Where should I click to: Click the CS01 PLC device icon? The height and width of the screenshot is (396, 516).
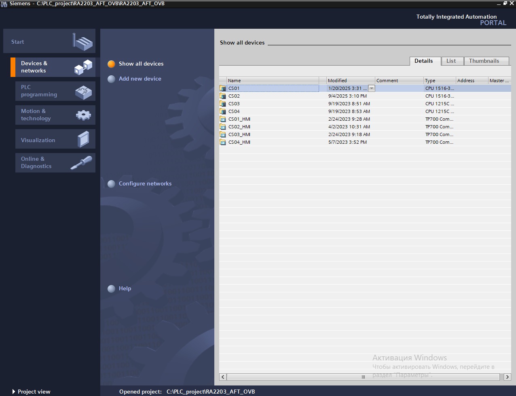point(223,88)
